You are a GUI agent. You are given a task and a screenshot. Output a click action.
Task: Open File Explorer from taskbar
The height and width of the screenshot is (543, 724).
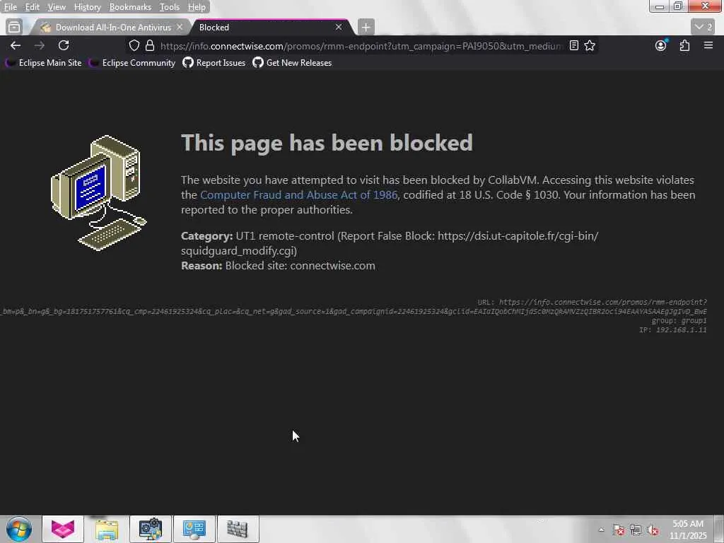(x=107, y=529)
